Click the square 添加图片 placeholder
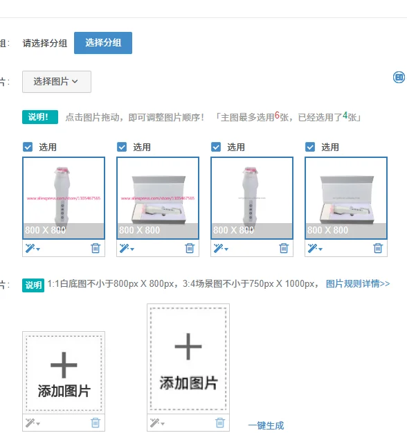Screen dimensions: 407x433 (x=64, y=373)
